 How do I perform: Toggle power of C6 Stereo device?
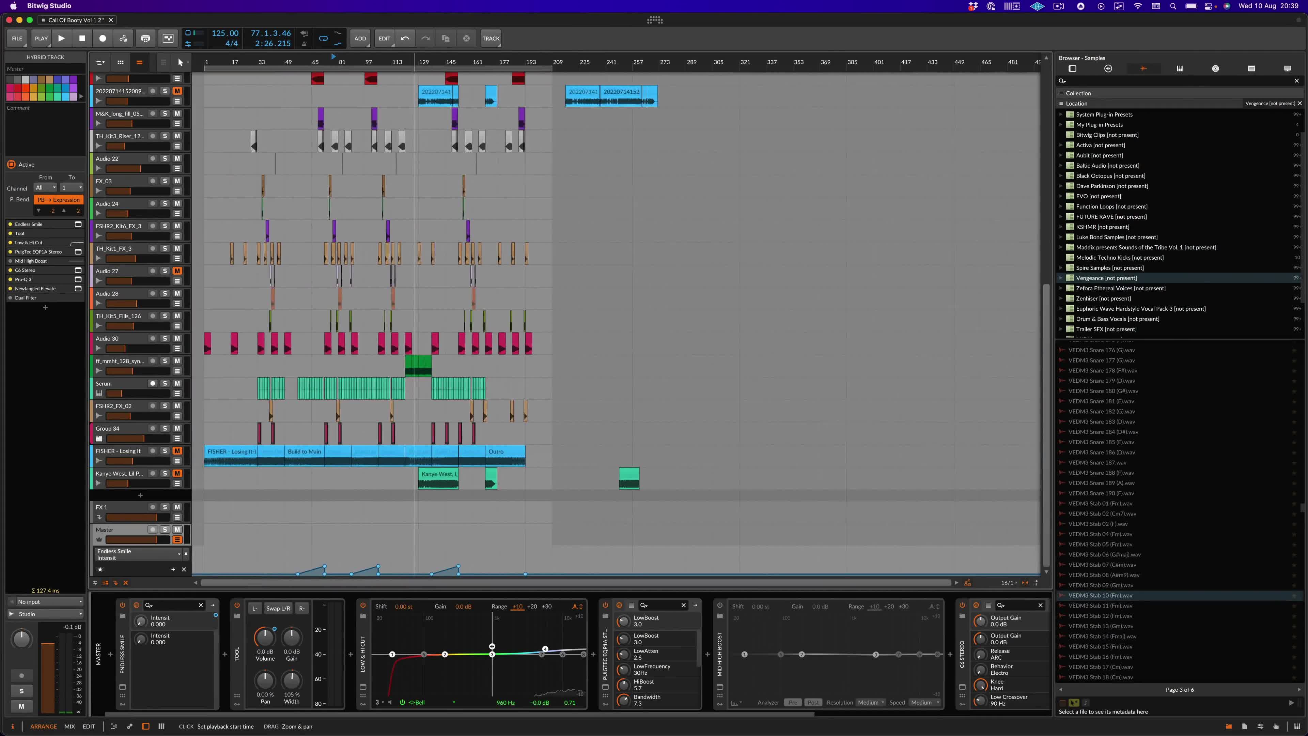(x=962, y=605)
